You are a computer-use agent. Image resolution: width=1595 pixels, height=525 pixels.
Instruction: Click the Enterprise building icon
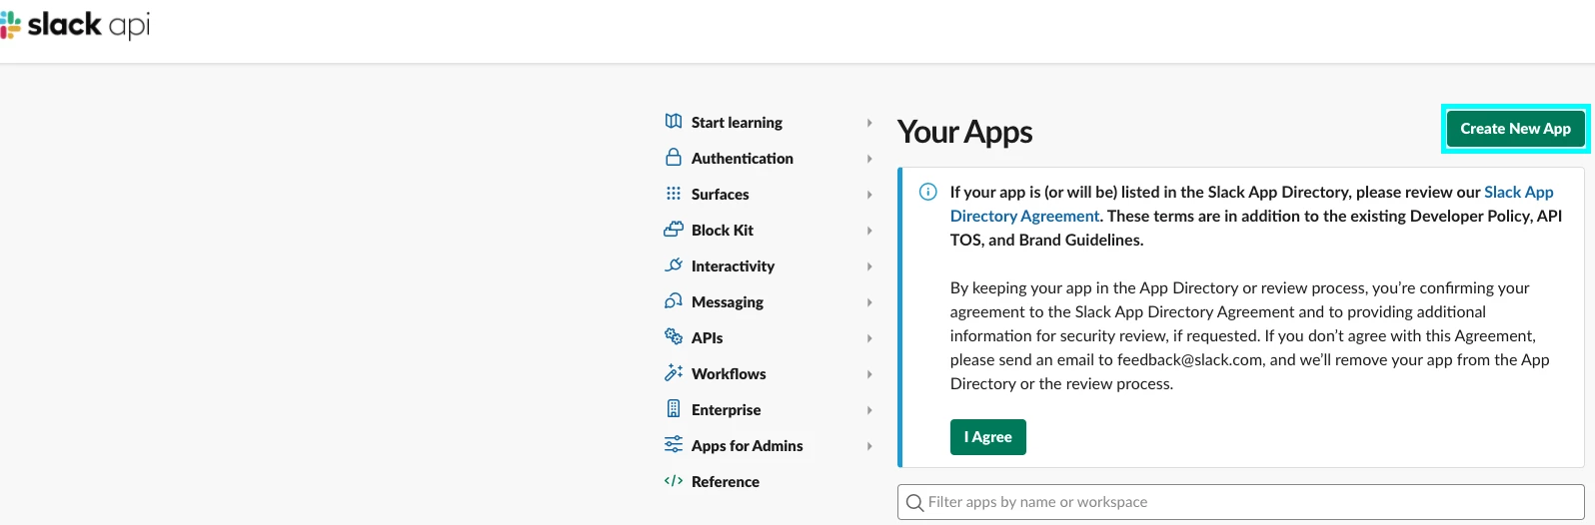coord(674,409)
